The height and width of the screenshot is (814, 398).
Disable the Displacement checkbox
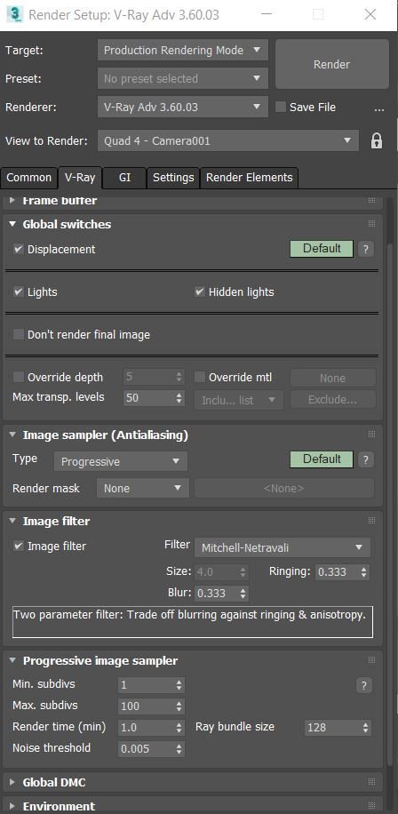pyautogui.click(x=19, y=249)
